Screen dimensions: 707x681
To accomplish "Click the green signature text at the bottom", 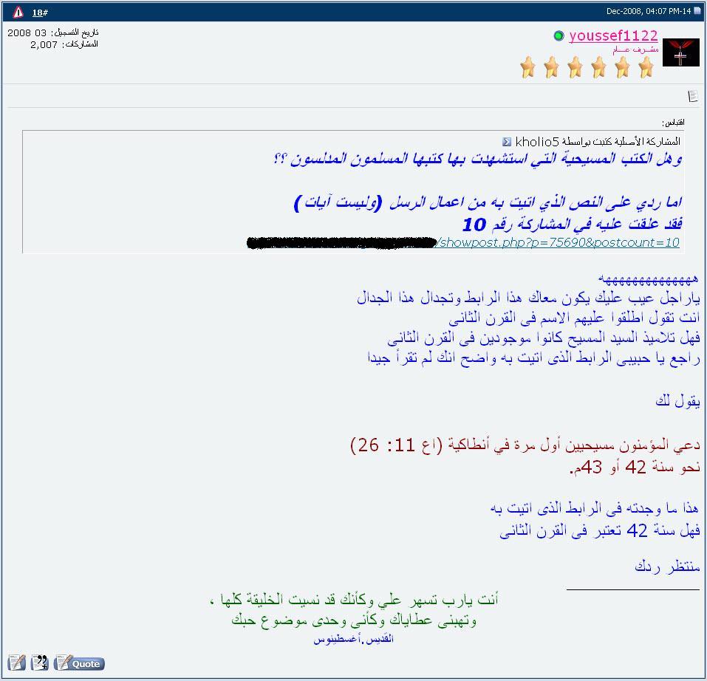I will [355, 609].
